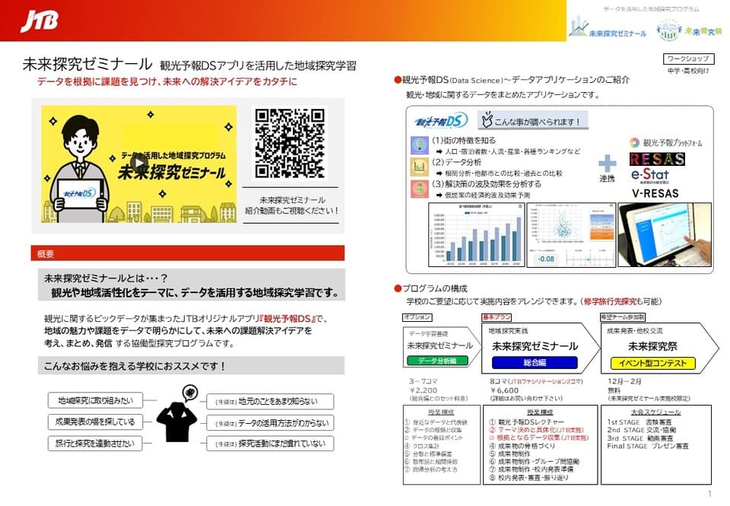Play the 未来探究ゼミナール intro video
Viewport: 730px width, 506px height.
[138, 163]
